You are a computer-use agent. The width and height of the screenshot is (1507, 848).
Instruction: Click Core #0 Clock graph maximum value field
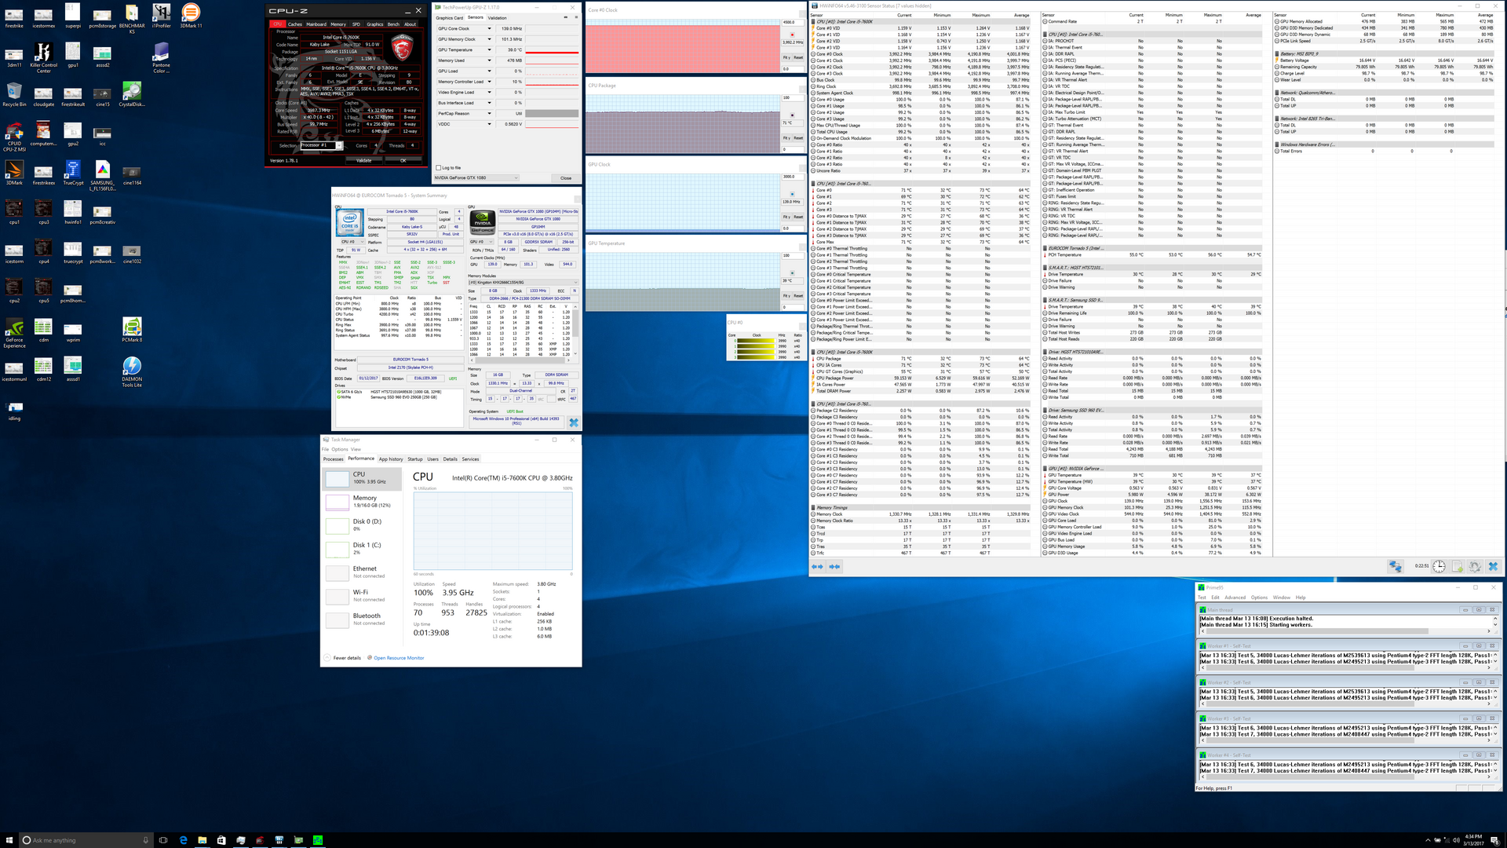click(x=792, y=22)
